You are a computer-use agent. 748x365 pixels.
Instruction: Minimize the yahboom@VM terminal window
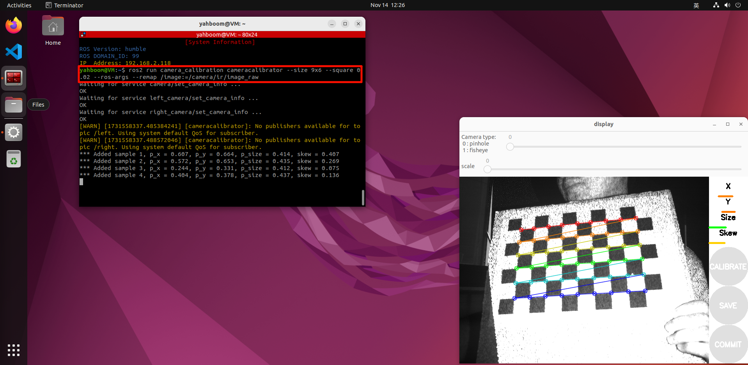point(332,24)
